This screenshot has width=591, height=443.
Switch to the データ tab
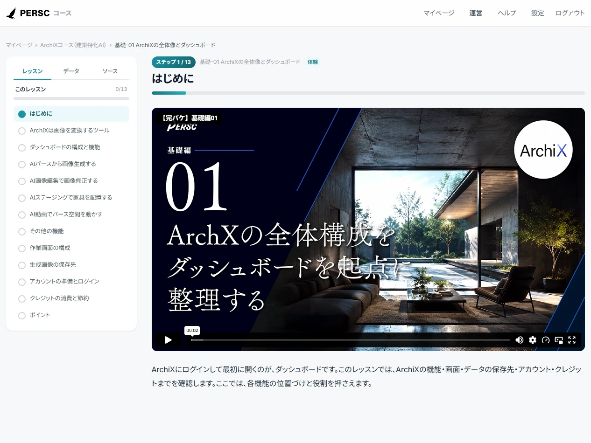point(71,71)
